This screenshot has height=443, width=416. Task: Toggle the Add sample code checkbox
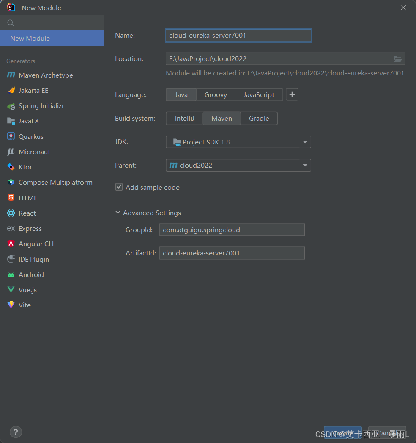click(119, 187)
